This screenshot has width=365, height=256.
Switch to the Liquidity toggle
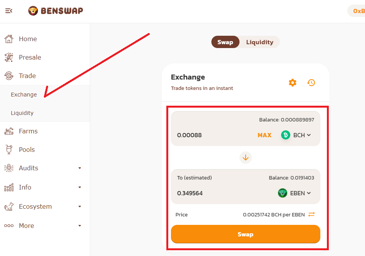pyautogui.click(x=260, y=42)
